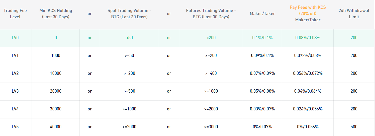Select the LV4 row label
375x136 pixels.
15,109
